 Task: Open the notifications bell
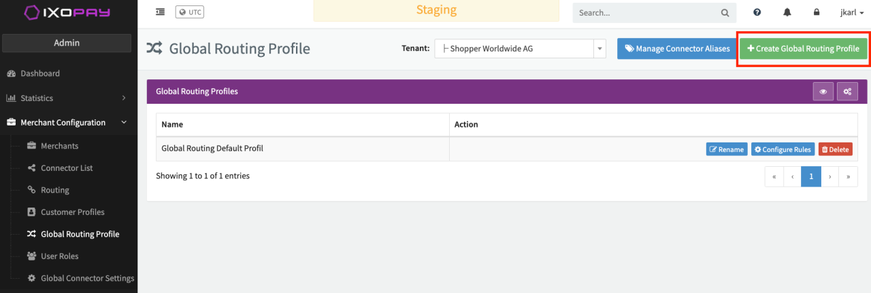787,12
